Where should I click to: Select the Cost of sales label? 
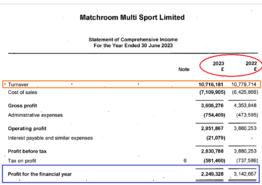[x=22, y=92]
